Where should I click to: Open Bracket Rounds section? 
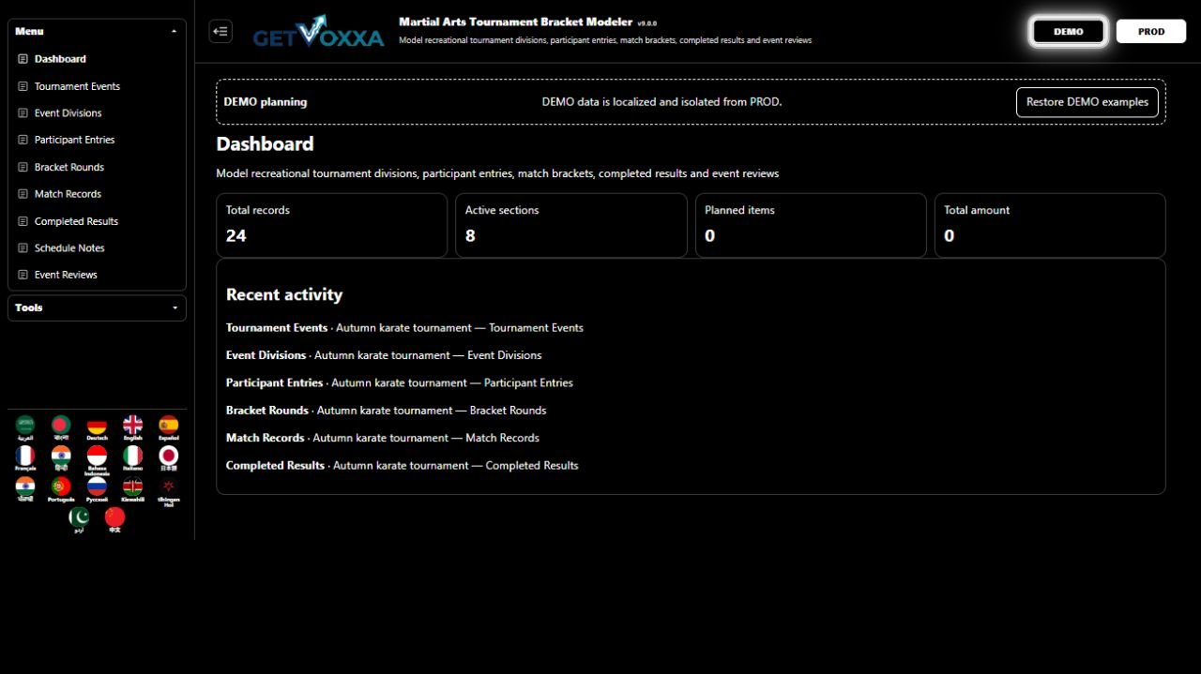(97, 167)
